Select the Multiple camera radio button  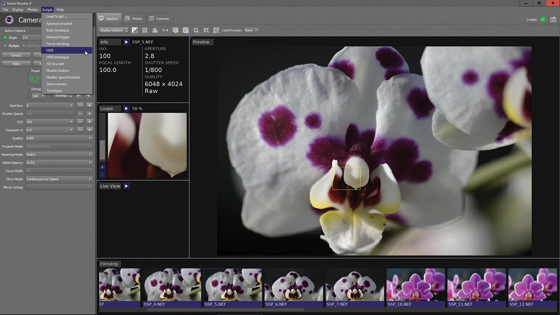click(x=6, y=46)
